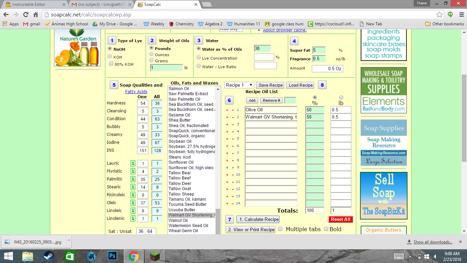Image resolution: width=467 pixels, height=263 pixels.
Task: Enable the 90% KOH checkbox
Action: tap(111, 64)
